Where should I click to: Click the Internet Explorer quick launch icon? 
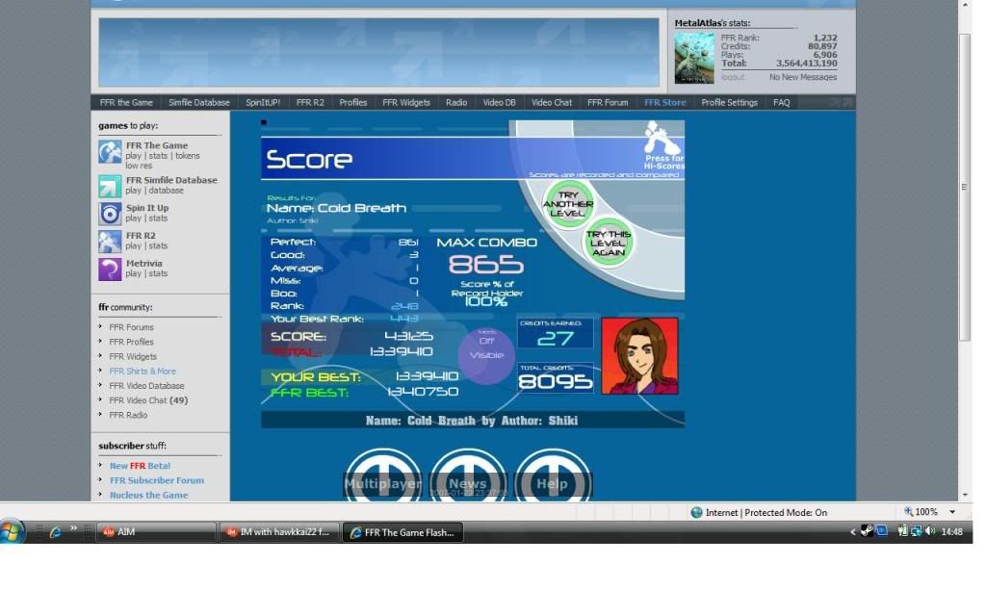point(56,531)
